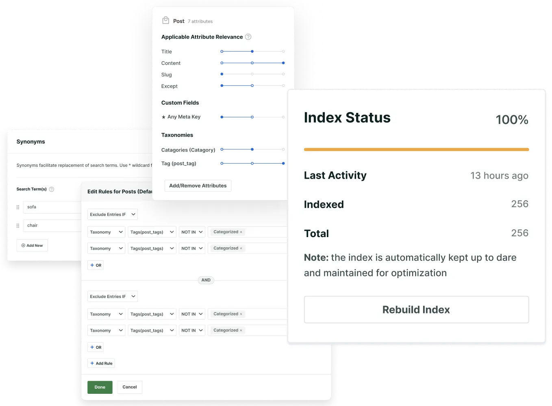Image resolution: width=552 pixels, height=406 pixels.
Task: Open the first Taxonomy dropdown
Action: [106, 232]
